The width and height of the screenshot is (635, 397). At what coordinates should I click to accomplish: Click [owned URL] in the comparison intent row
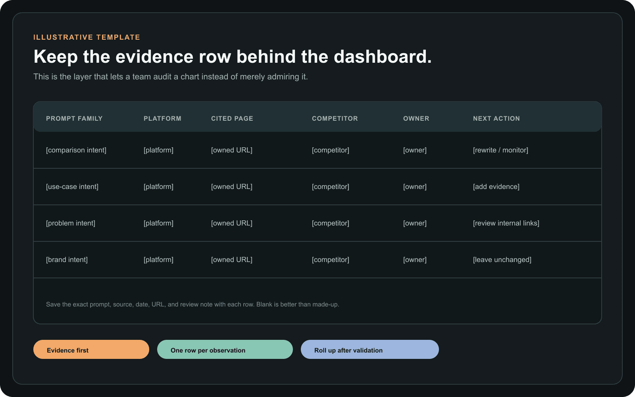(232, 150)
